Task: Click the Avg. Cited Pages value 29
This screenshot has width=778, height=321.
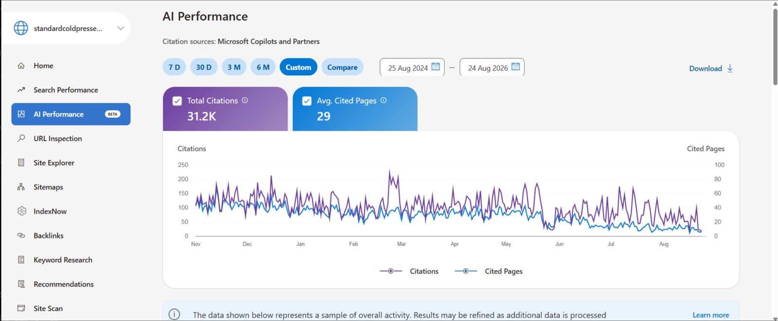Action: [x=323, y=117]
